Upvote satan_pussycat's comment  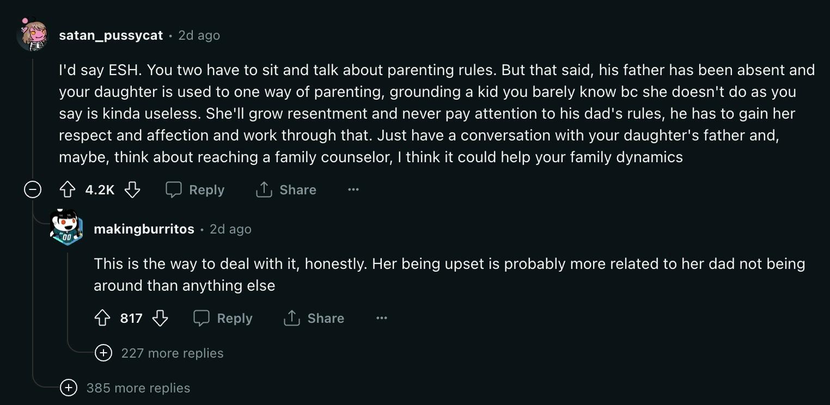coord(68,189)
